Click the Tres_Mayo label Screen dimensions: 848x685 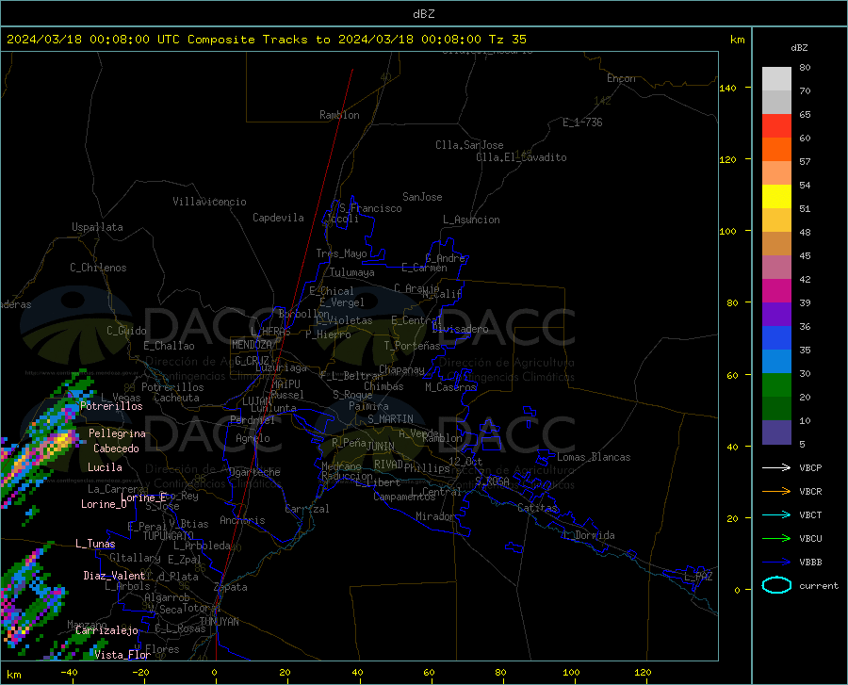[341, 253]
